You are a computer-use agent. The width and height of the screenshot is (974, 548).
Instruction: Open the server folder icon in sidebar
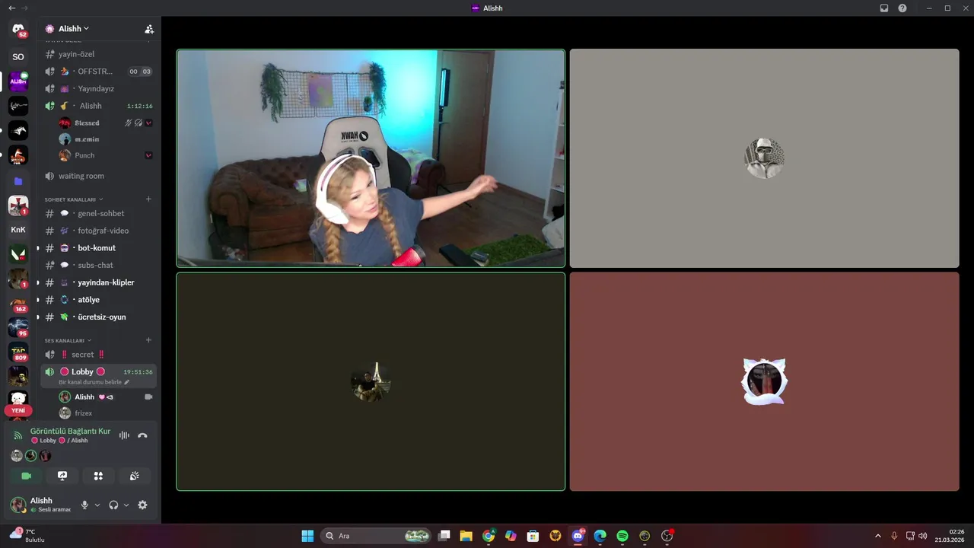pos(18,181)
